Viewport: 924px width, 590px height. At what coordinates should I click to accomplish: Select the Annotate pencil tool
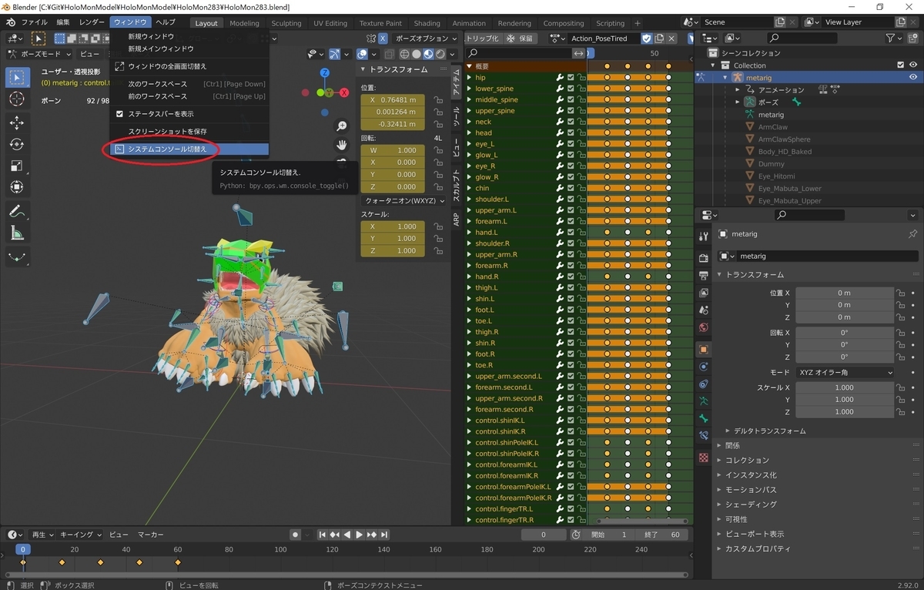[x=17, y=211]
